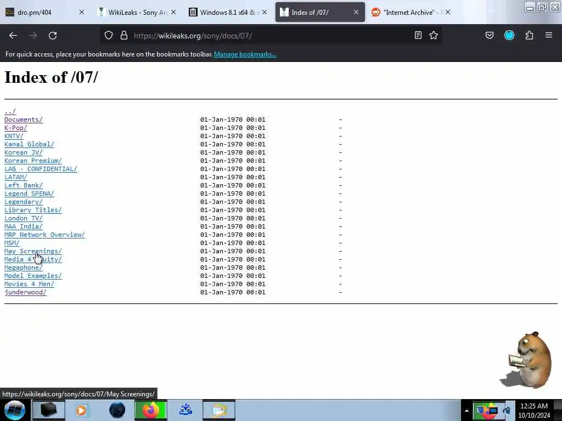
Task: Open the dark globe taskbar icon
Action: pyautogui.click(x=117, y=410)
